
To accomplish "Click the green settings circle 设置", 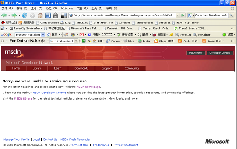I will pyautogui.click(x=224, y=34).
